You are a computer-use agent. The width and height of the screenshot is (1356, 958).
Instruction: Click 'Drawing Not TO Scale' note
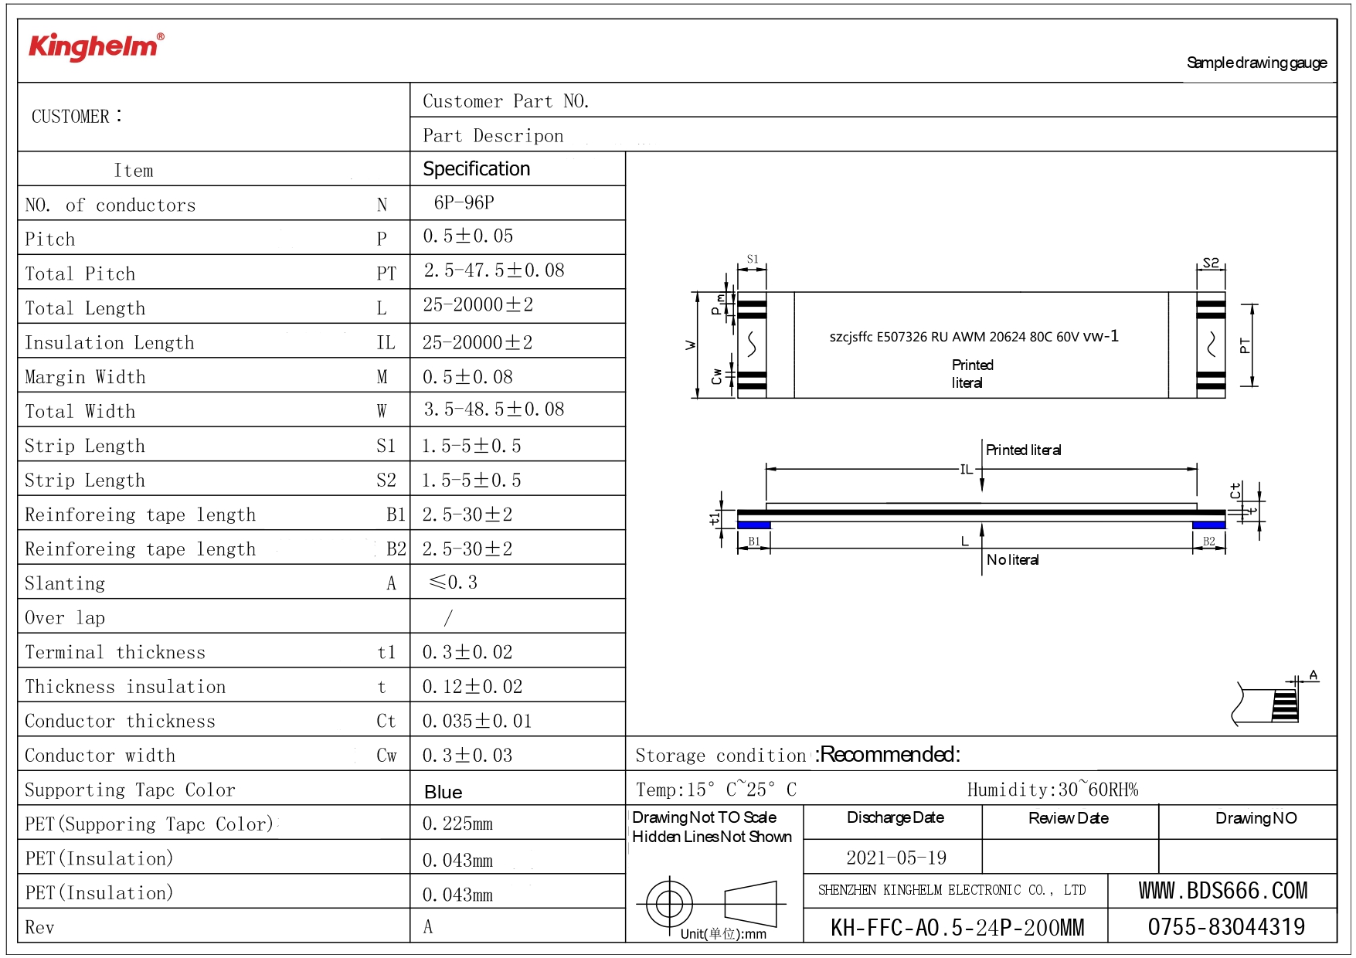(705, 817)
